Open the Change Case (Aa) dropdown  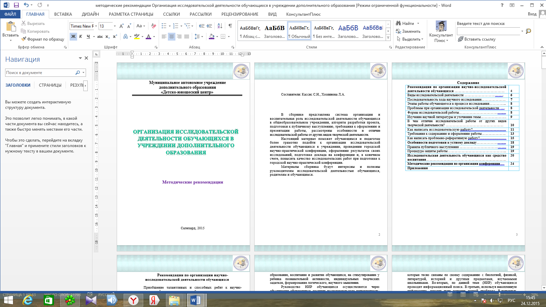pyautogui.click(x=141, y=26)
